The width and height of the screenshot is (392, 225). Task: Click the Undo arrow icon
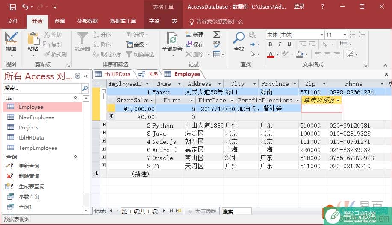[x=25, y=7]
